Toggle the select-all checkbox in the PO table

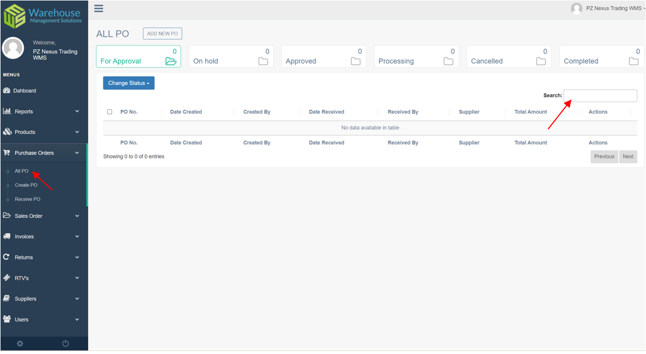[109, 111]
